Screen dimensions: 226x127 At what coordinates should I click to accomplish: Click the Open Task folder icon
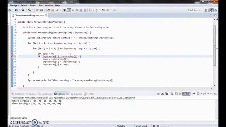[x=53, y=10]
